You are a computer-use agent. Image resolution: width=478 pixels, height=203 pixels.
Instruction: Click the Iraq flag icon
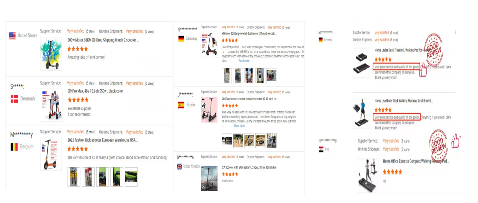point(321,150)
